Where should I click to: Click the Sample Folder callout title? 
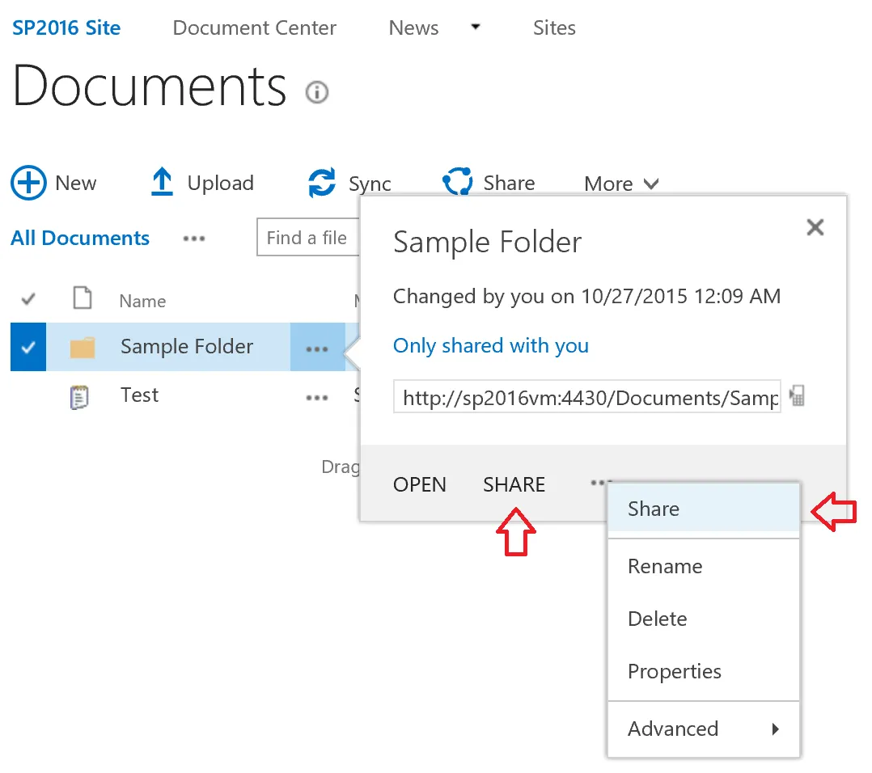point(487,243)
